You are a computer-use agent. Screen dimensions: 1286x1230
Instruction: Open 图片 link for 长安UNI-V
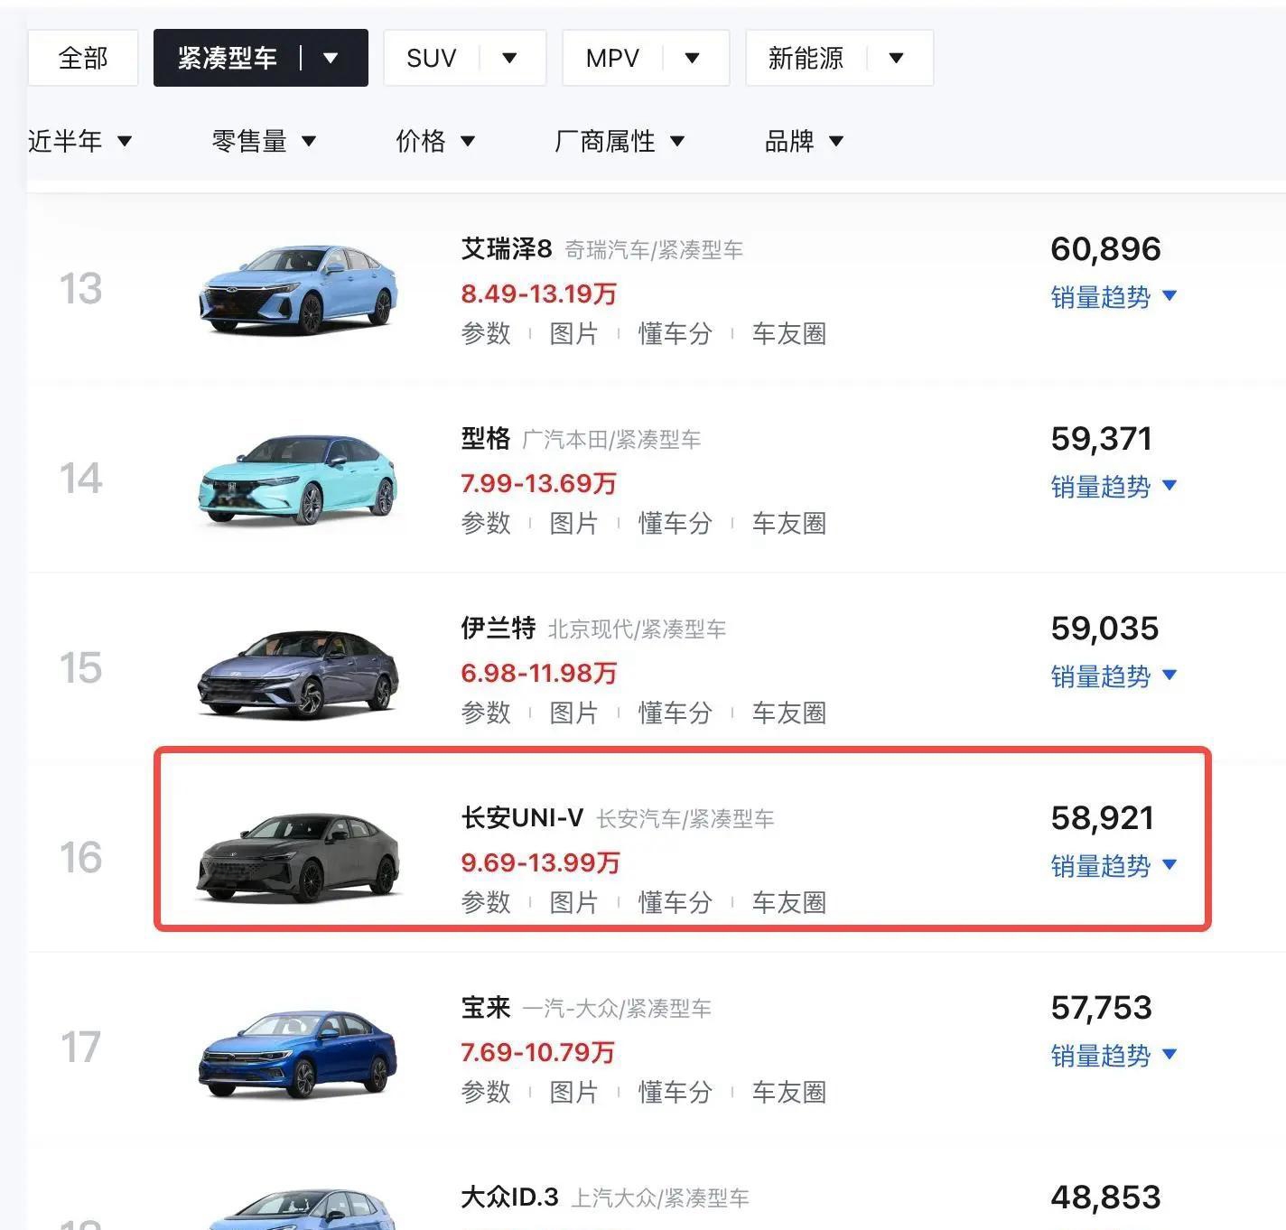[573, 902]
